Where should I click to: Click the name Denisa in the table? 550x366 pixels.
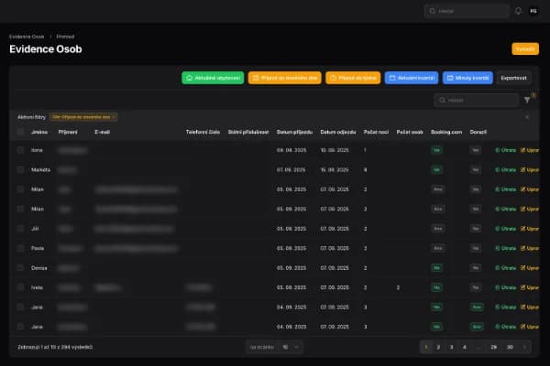[38, 267]
